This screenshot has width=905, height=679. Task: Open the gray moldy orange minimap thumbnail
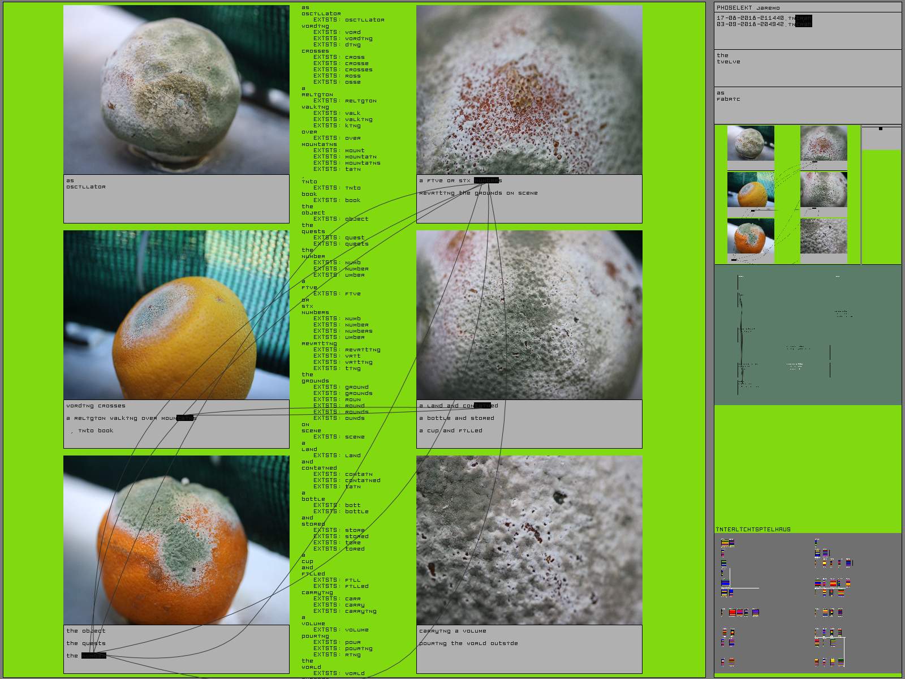coord(751,144)
